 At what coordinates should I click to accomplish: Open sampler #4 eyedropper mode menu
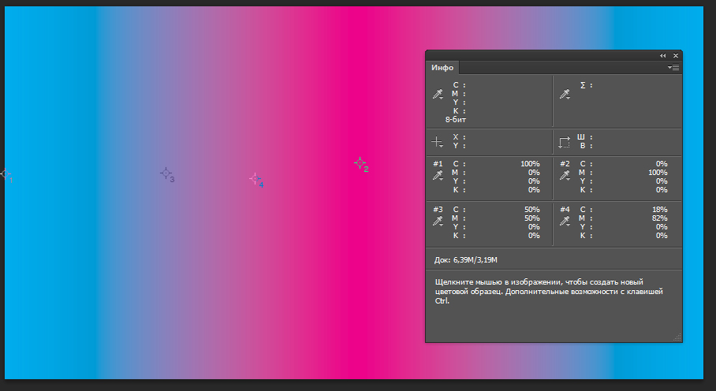565,222
